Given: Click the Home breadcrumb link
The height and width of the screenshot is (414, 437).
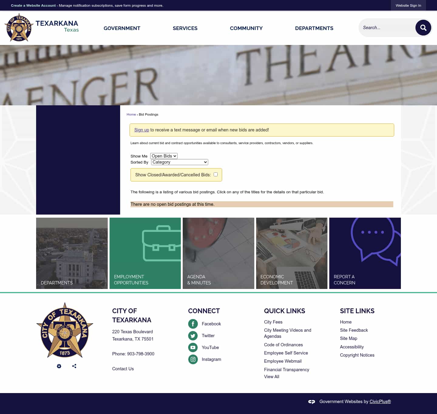Looking at the screenshot, I should pos(131,114).
